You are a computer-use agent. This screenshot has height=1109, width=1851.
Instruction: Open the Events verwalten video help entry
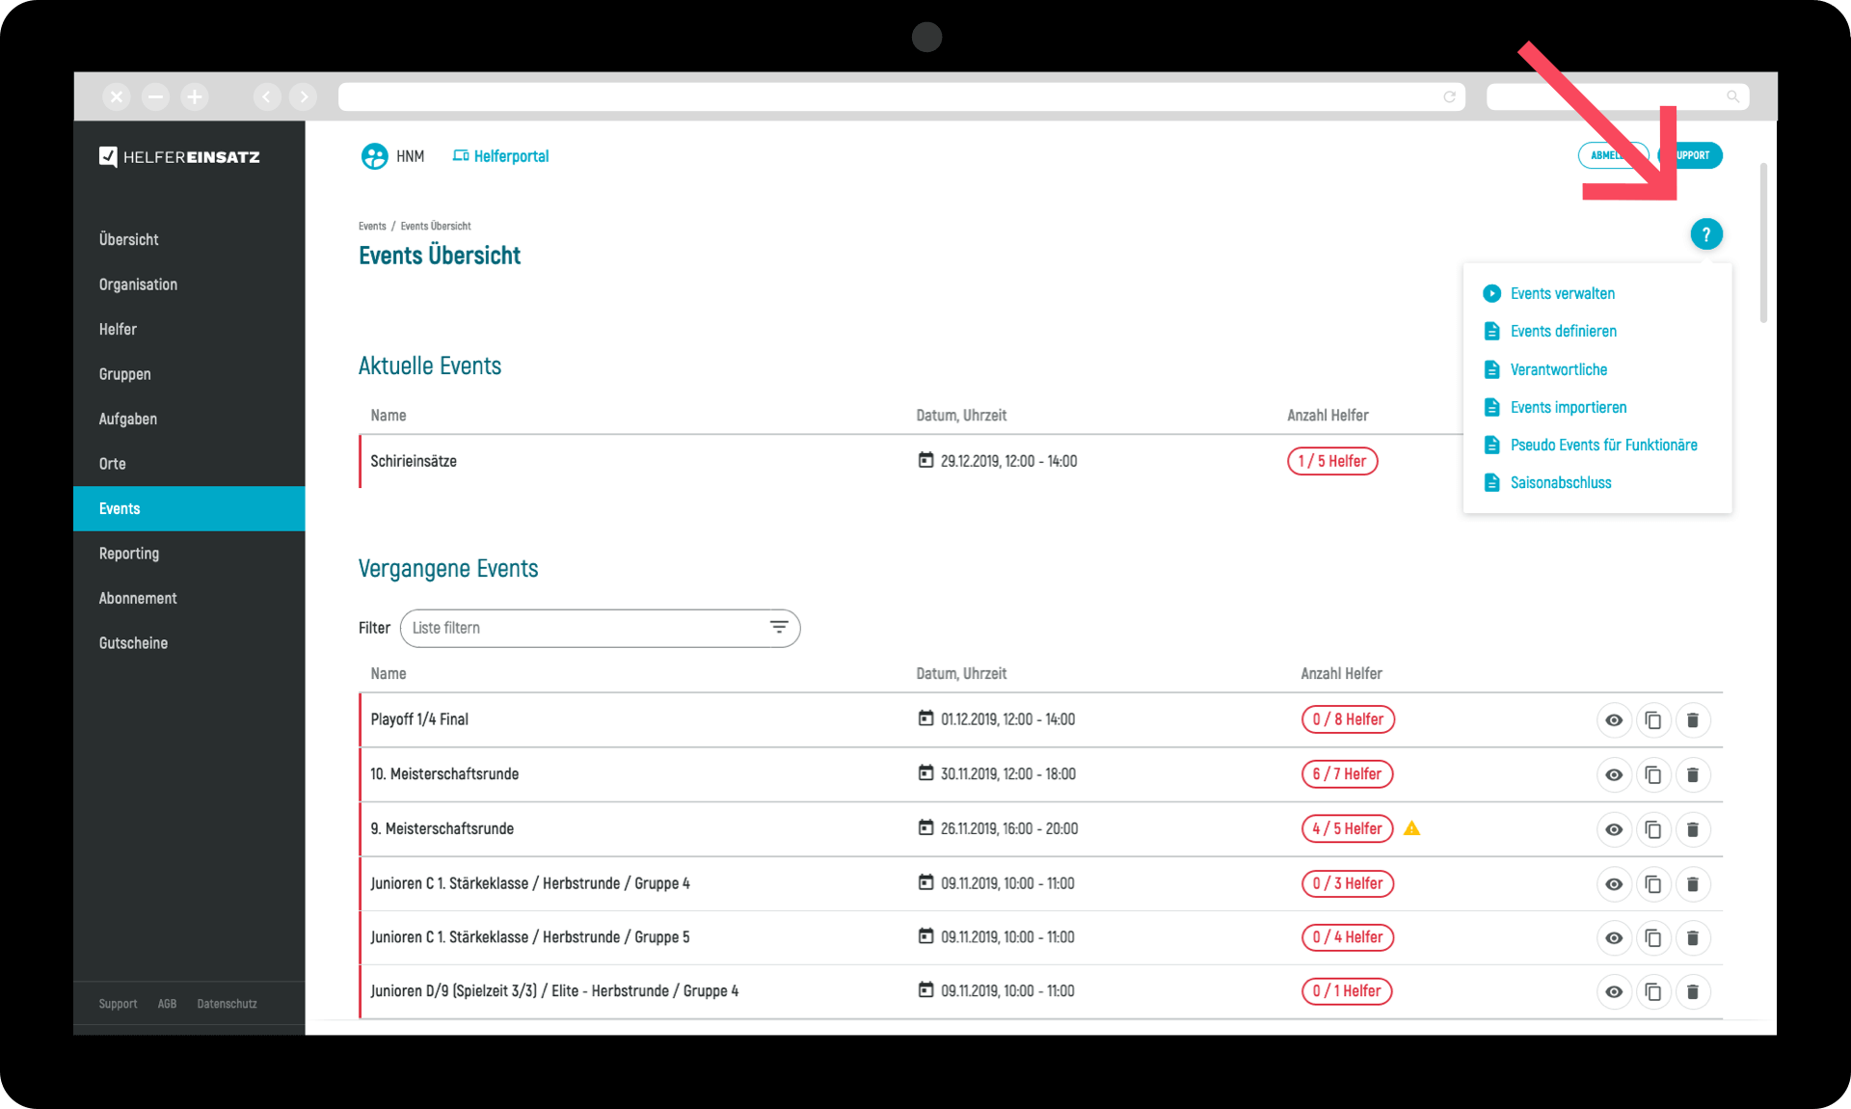[1561, 294]
